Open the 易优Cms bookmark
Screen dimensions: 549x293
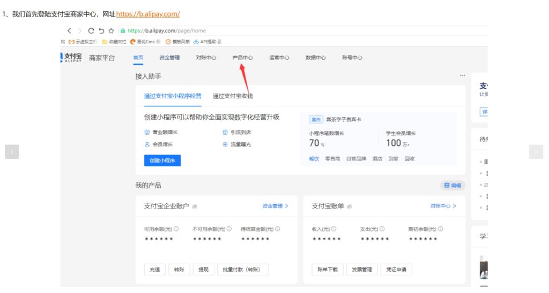click(x=145, y=42)
